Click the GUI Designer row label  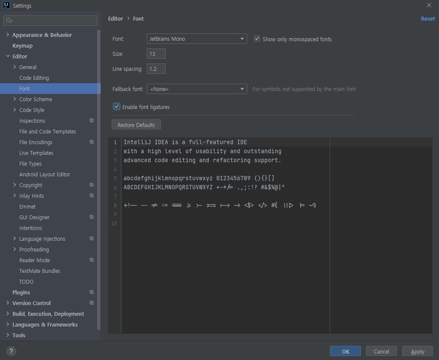[34, 217]
